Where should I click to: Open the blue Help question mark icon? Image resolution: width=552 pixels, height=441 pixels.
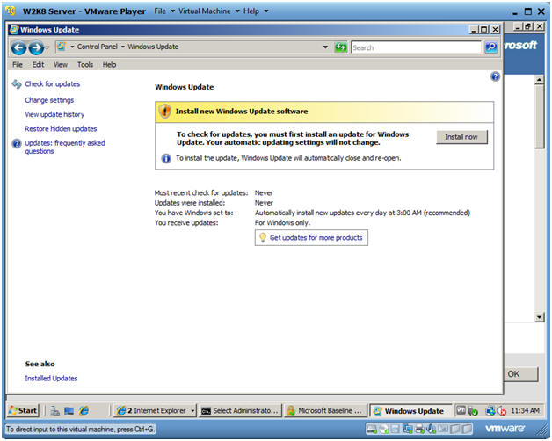click(495, 76)
